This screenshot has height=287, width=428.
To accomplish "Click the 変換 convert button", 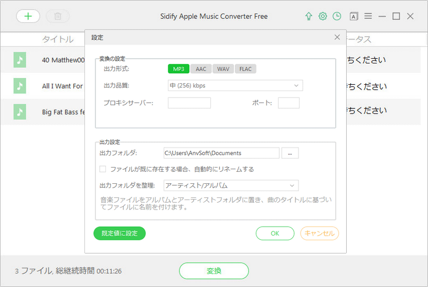I will tap(213, 271).
